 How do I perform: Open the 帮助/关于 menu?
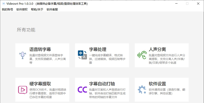coord(37,9)
